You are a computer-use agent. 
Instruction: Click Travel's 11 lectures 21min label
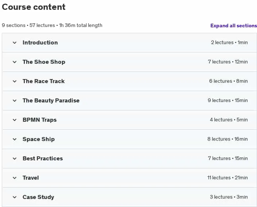point(227,177)
